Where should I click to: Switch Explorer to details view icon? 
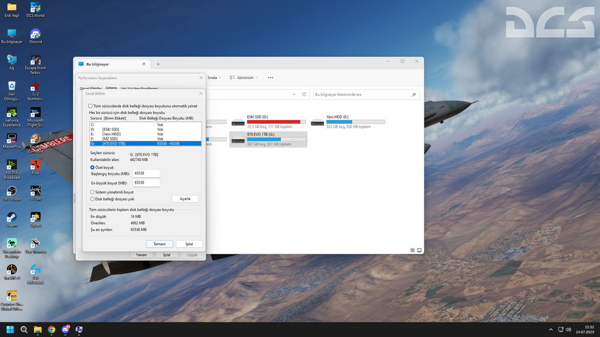coord(412,250)
